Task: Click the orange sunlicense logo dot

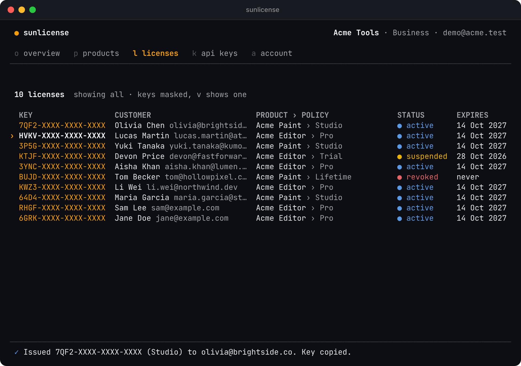Action: [17, 33]
